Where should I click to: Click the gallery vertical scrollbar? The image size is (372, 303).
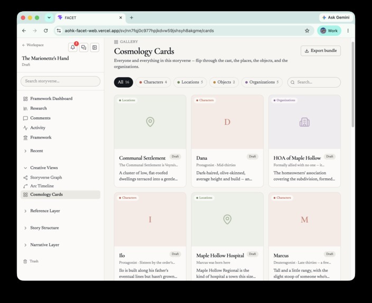click(x=353, y=84)
